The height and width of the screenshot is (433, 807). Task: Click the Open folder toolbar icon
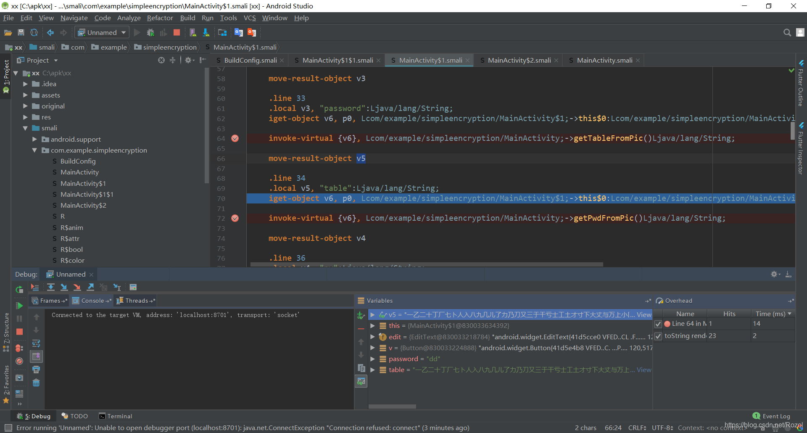(8, 32)
